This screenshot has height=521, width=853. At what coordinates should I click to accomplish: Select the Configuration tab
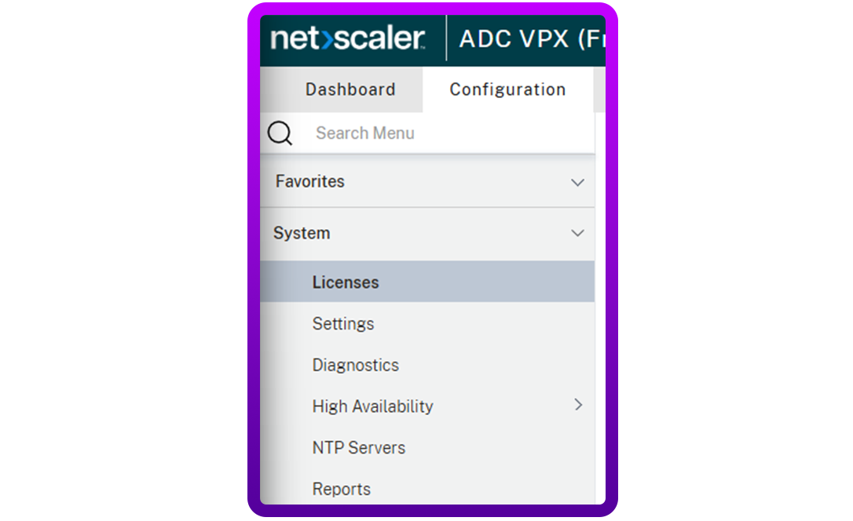pyautogui.click(x=507, y=89)
